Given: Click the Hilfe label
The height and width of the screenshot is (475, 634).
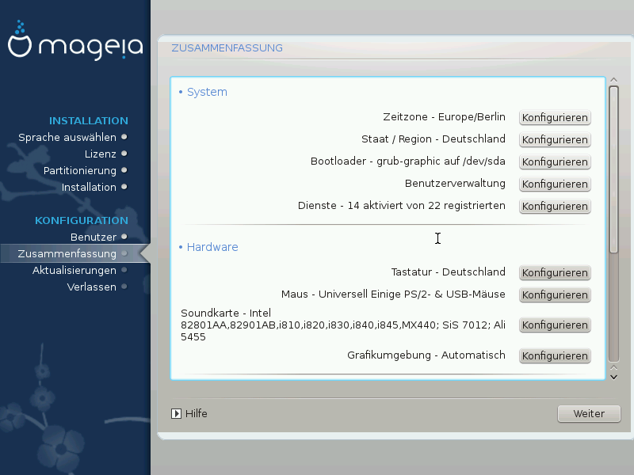Looking at the screenshot, I should pos(196,413).
